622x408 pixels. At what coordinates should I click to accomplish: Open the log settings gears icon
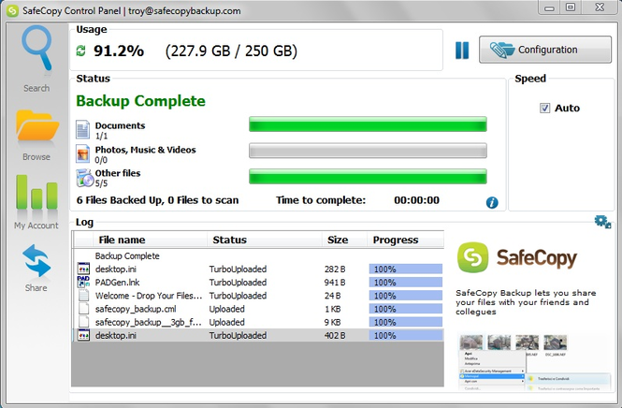click(602, 221)
